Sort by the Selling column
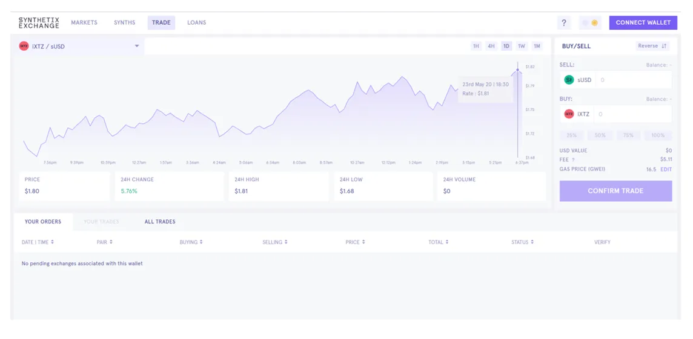 (x=275, y=242)
